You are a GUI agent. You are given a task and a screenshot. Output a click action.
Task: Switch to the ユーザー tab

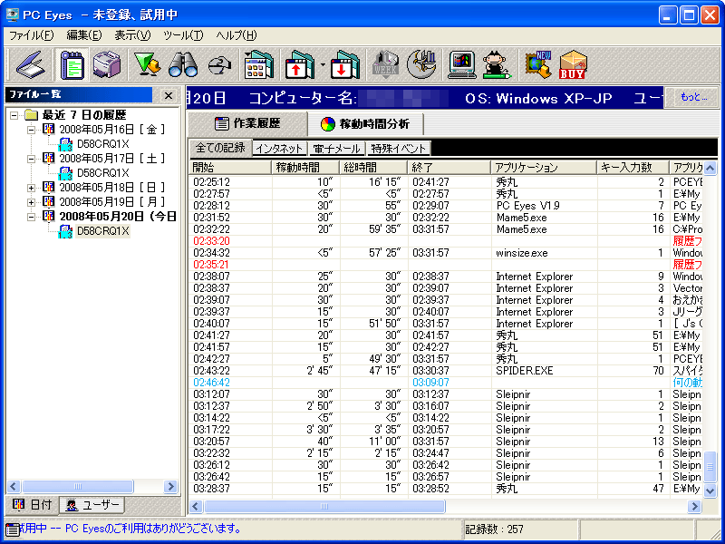[92, 505]
